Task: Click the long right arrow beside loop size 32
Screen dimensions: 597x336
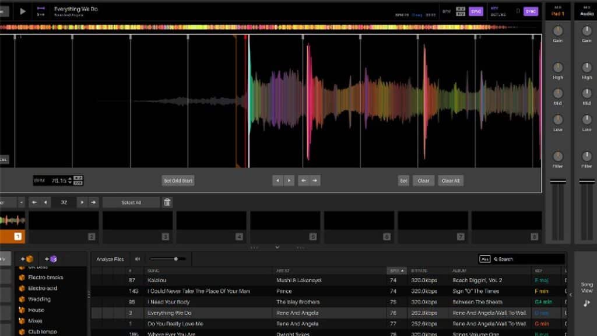Action: point(93,202)
